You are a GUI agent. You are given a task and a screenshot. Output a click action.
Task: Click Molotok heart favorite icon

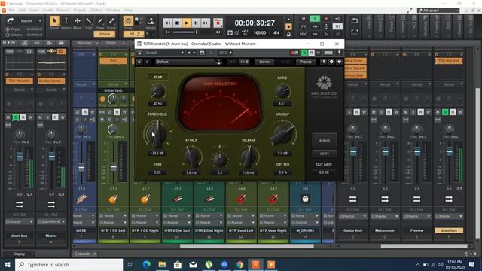click(339, 62)
